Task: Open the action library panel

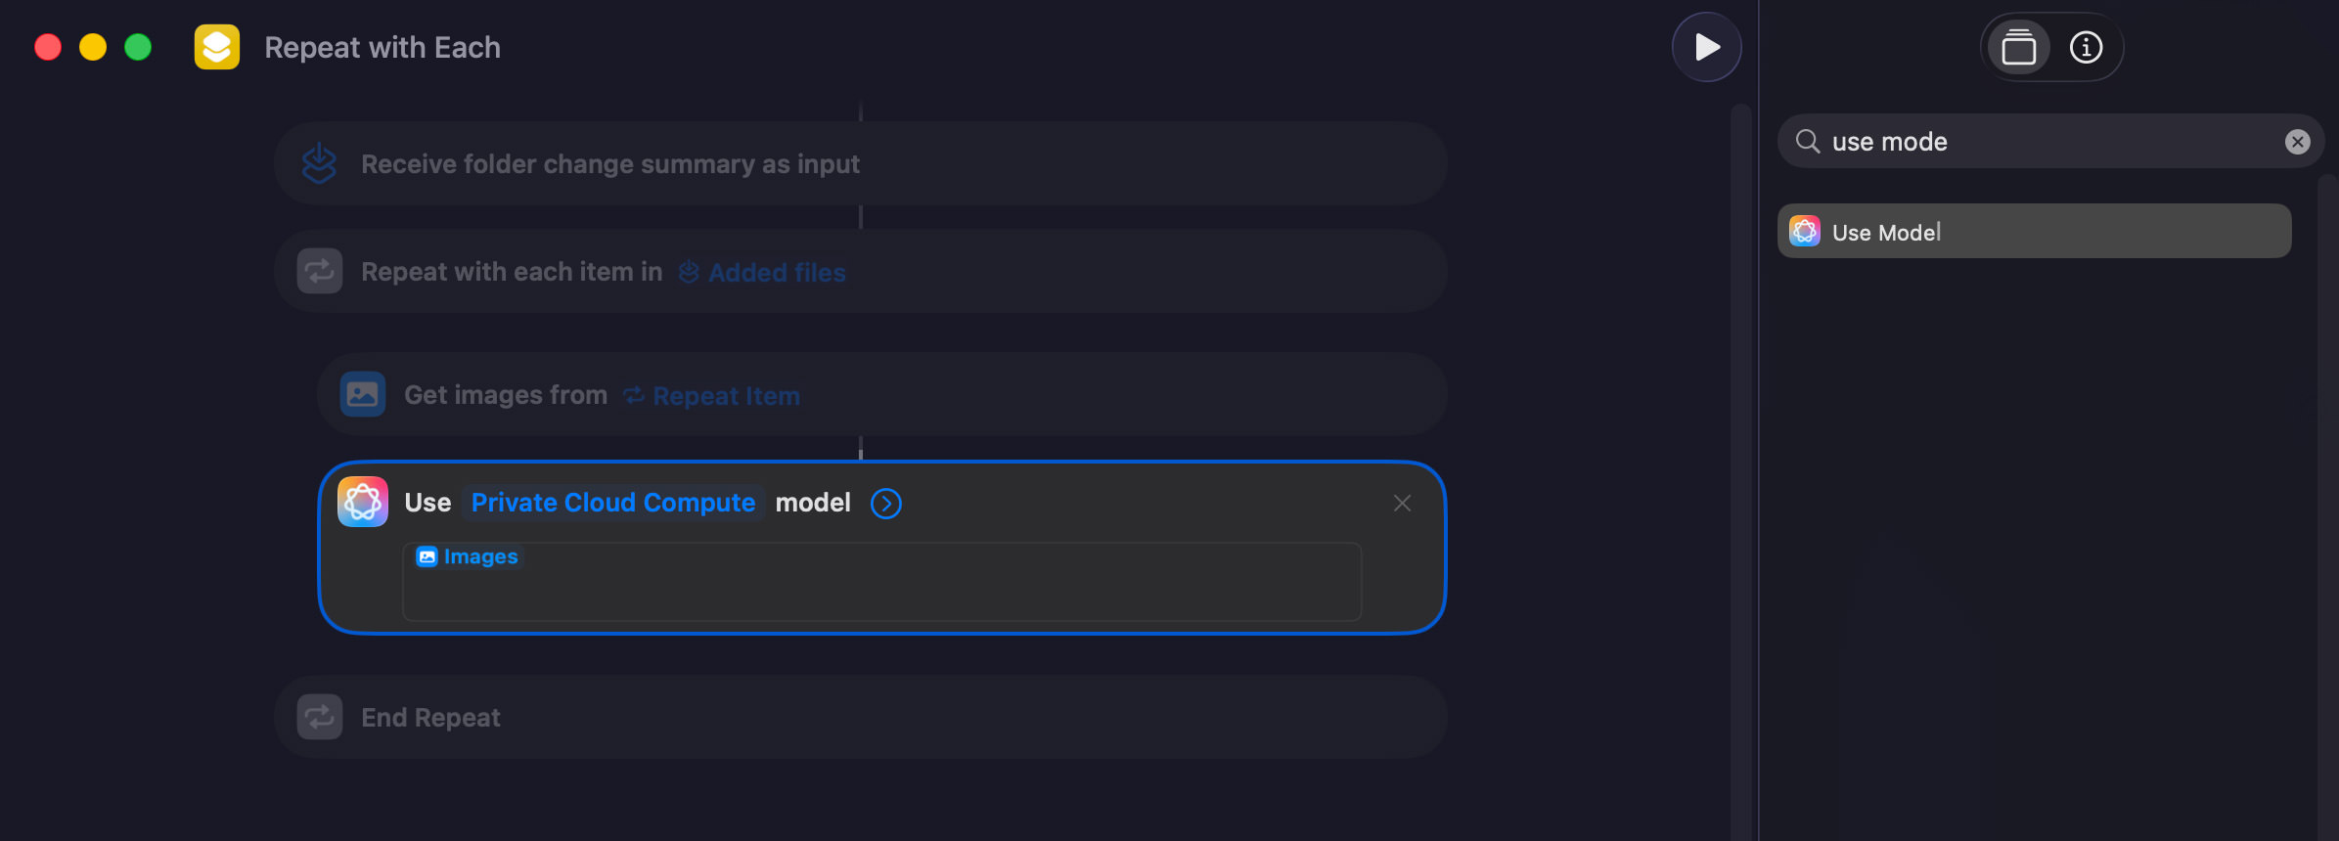Action: pyautogui.click(x=2018, y=46)
